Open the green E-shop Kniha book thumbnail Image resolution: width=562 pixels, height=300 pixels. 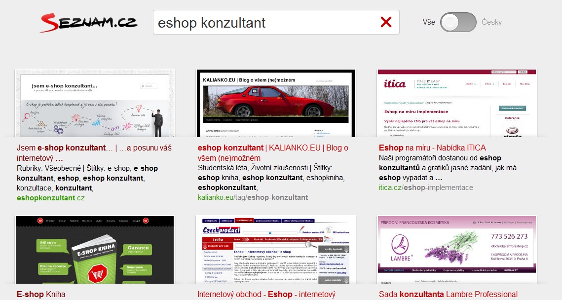95,250
